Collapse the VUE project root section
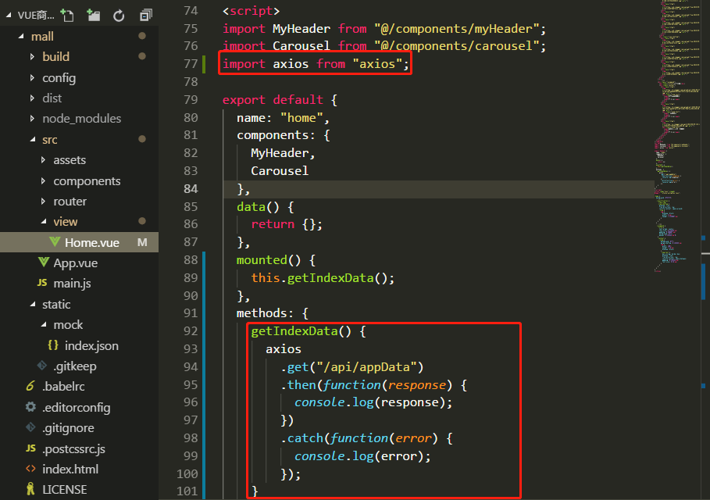This screenshot has width=710, height=500. click(9, 16)
